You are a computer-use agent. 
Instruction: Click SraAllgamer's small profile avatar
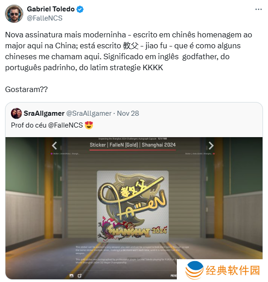click(x=16, y=113)
